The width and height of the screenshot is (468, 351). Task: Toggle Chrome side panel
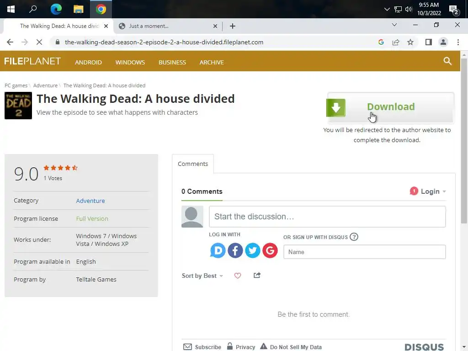[x=429, y=42]
